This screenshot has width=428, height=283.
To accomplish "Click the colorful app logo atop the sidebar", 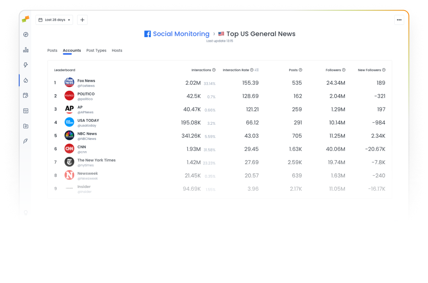I will point(25,19).
